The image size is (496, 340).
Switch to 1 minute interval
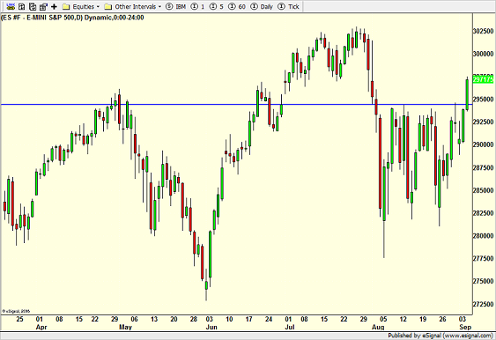[x=198, y=7]
